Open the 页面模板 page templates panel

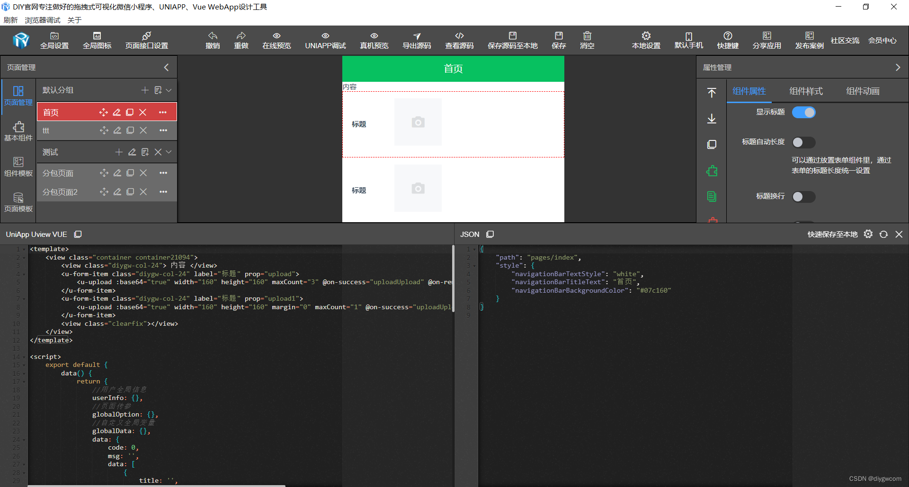coord(18,202)
